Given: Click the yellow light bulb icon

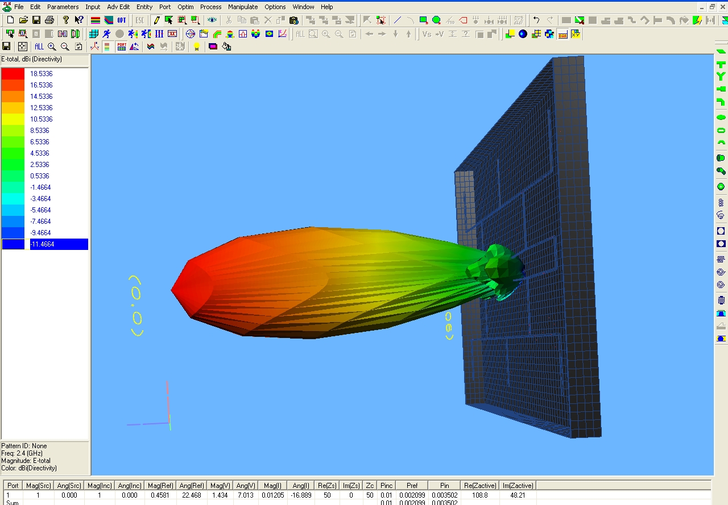Looking at the screenshot, I should (197, 47).
